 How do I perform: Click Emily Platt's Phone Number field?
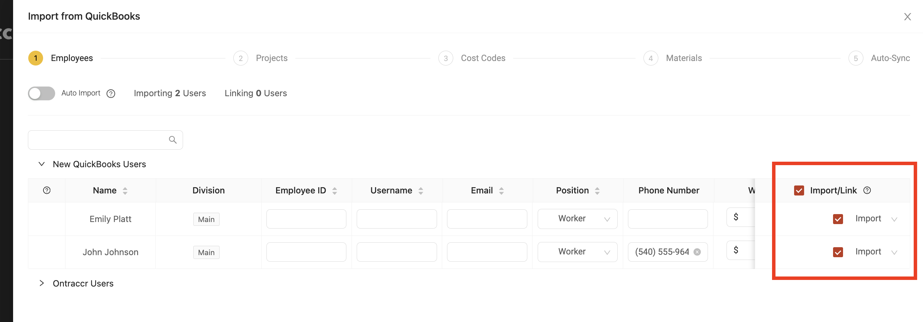point(668,219)
